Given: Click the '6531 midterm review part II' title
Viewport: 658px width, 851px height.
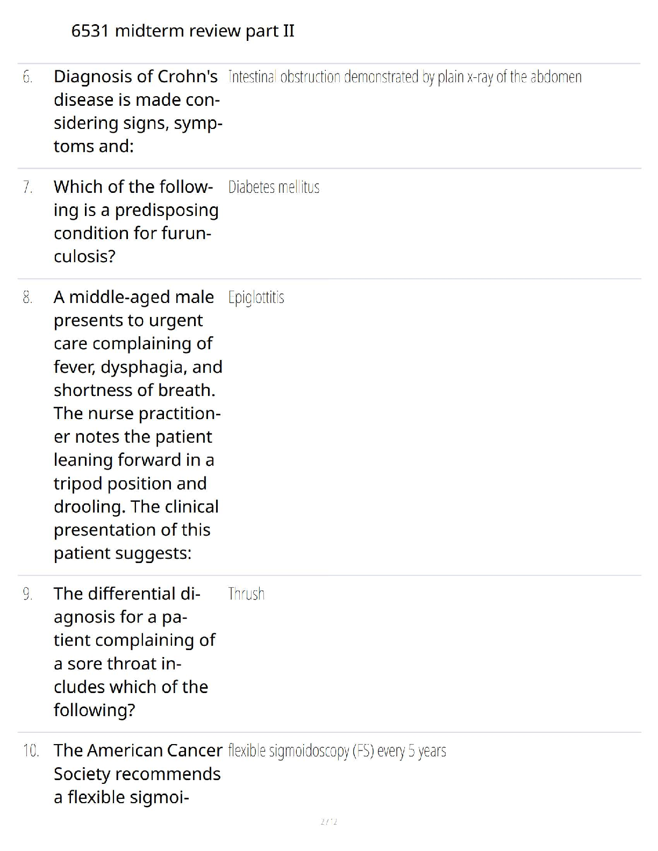Looking at the screenshot, I should pyautogui.click(x=183, y=31).
